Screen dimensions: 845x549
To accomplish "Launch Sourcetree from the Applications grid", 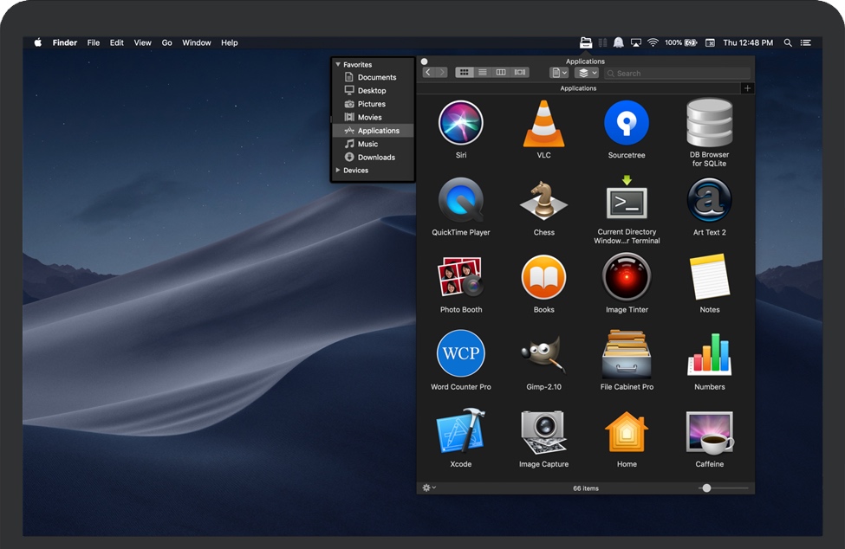I will 626,123.
